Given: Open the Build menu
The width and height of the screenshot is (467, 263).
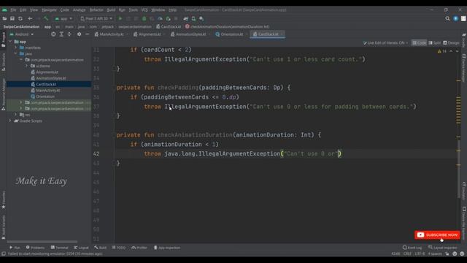Looking at the screenshot, I should (x=111, y=9).
